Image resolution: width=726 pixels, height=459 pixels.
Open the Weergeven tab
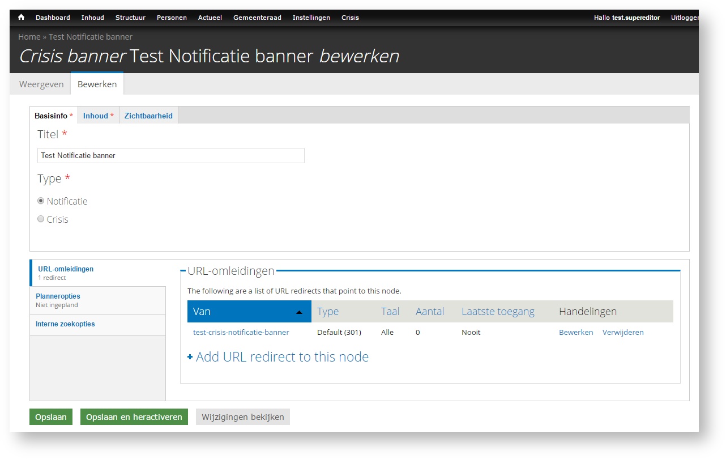coord(41,84)
